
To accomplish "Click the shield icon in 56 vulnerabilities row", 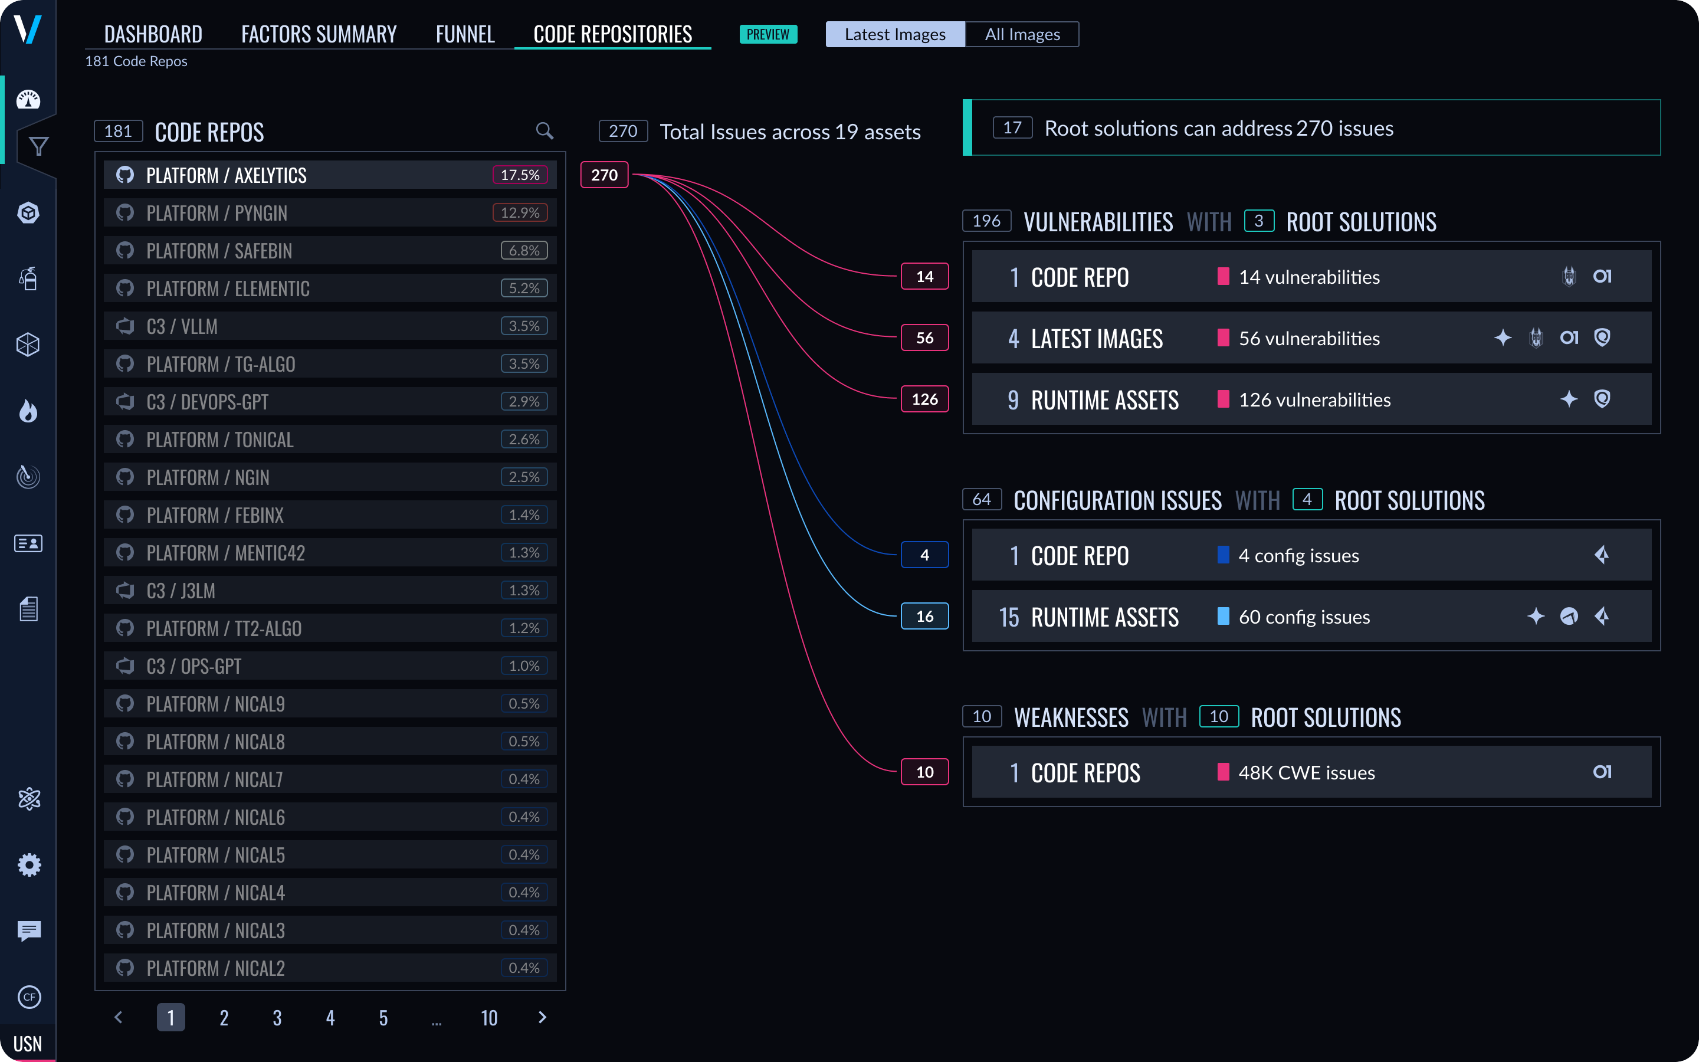I will (1602, 338).
